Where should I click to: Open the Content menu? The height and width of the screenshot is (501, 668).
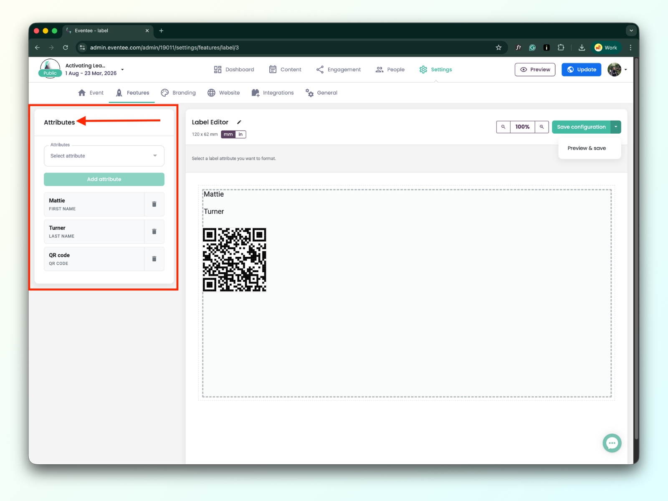285,70
